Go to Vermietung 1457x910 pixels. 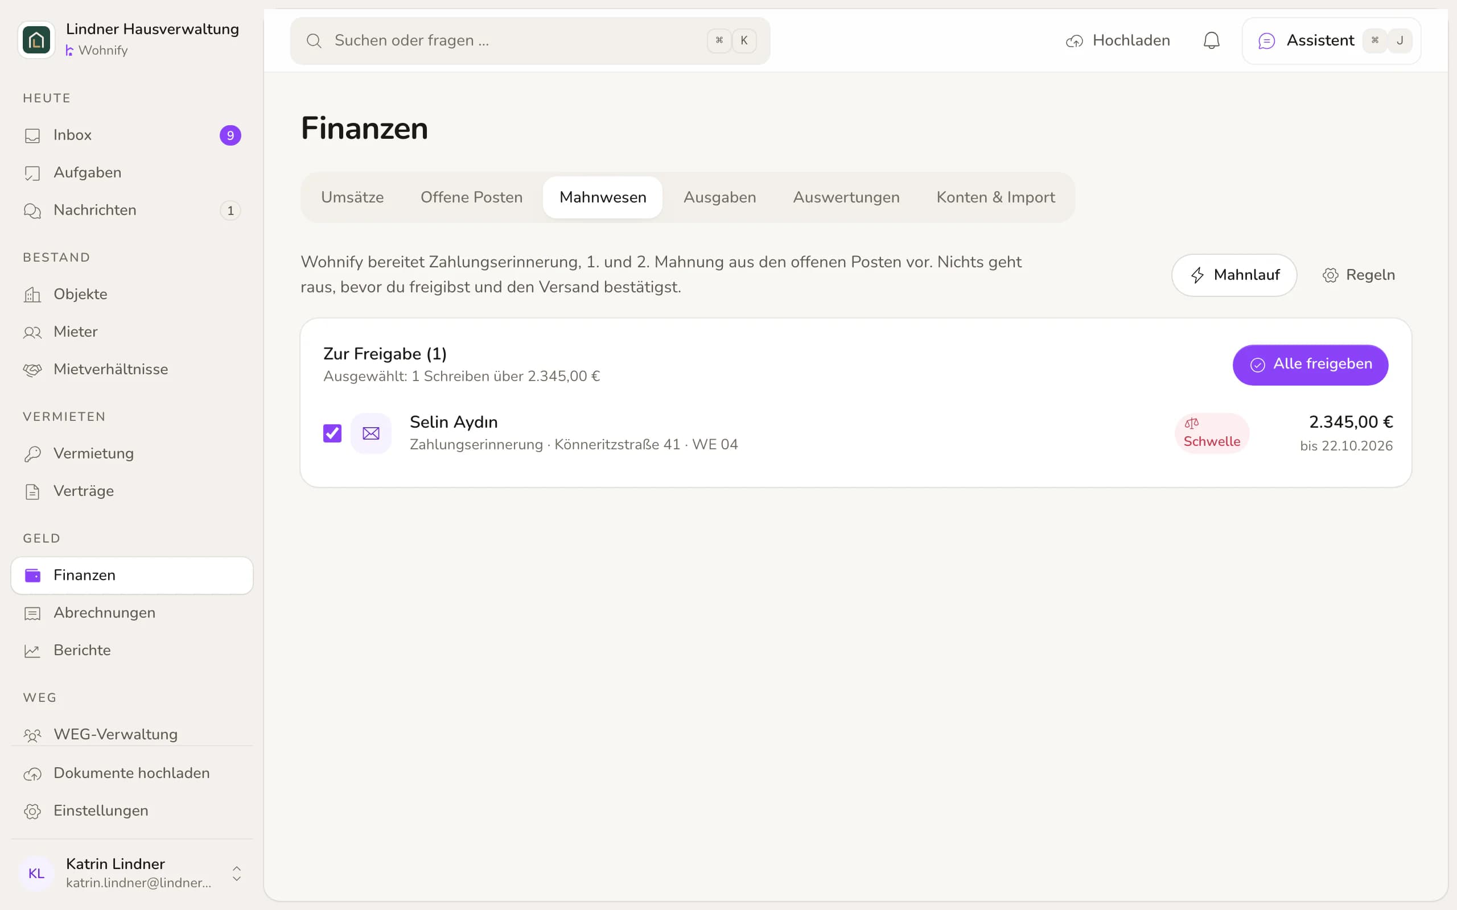[132, 453]
